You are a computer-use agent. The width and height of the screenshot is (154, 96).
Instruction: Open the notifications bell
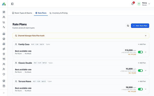tap(132, 4)
